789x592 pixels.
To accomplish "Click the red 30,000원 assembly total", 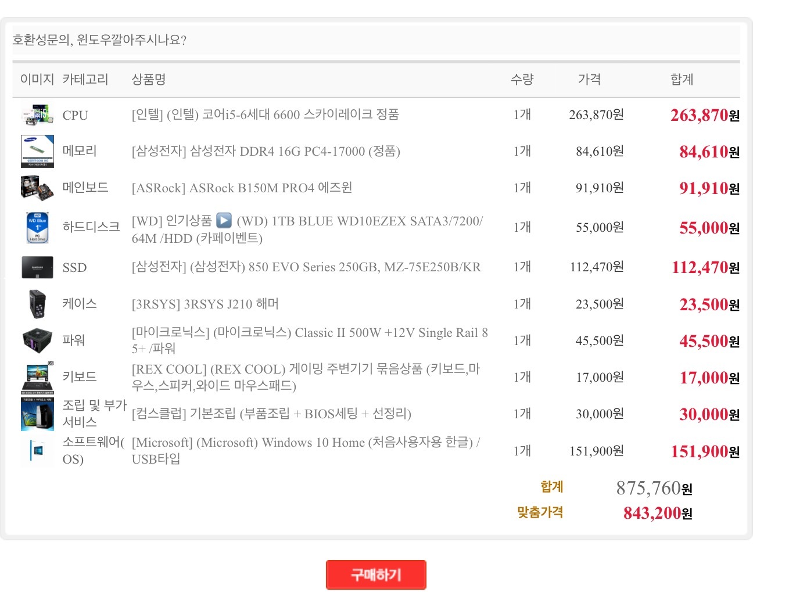I will click(x=709, y=414).
